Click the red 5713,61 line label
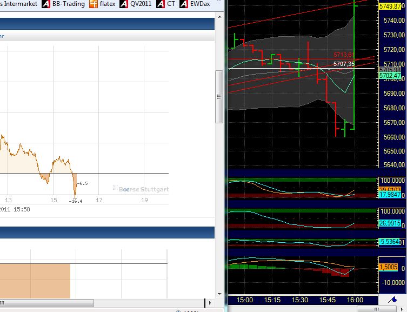Viewport: 407px width, 312px height. point(344,55)
